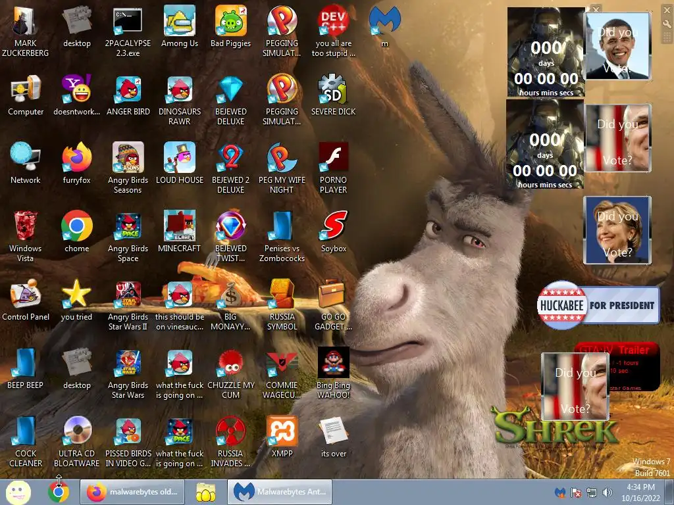This screenshot has width=674, height=505.
Task: Click the gadget wrench options button
Action: (667, 24)
